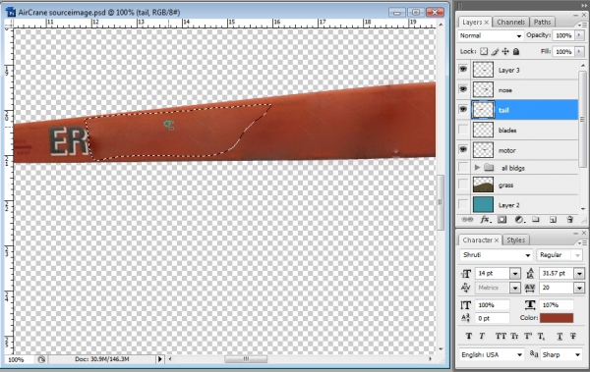The image size is (590, 372).
Task: Apply Faux Bold style
Action: point(469,336)
